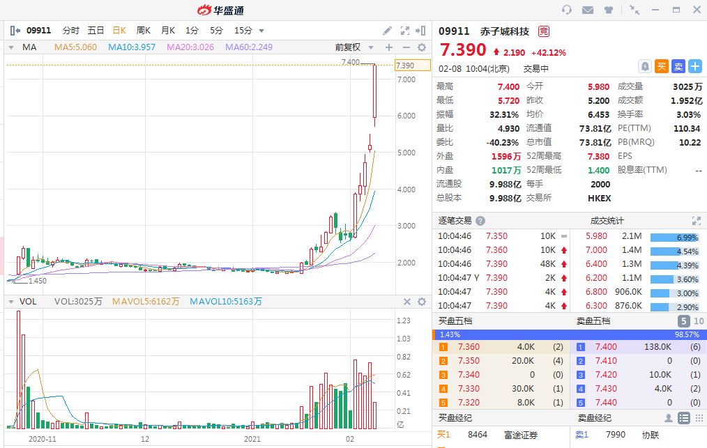Add stock to watchlist plus button

(695, 67)
